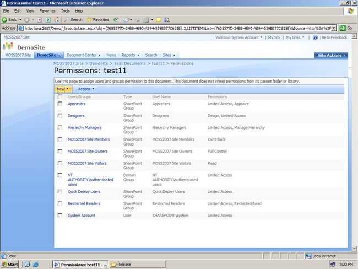Check the Approvers row checkbox
The image size is (358, 269).
coord(60,104)
